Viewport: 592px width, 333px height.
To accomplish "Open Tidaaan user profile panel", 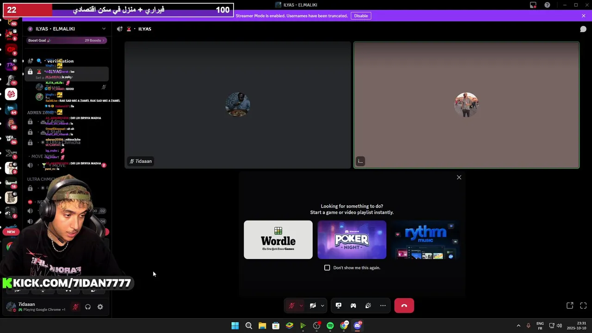I will click(36, 307).
